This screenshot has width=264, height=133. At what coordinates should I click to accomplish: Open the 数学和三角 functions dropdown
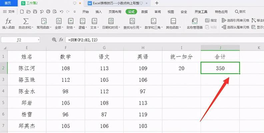pos(154,24)
